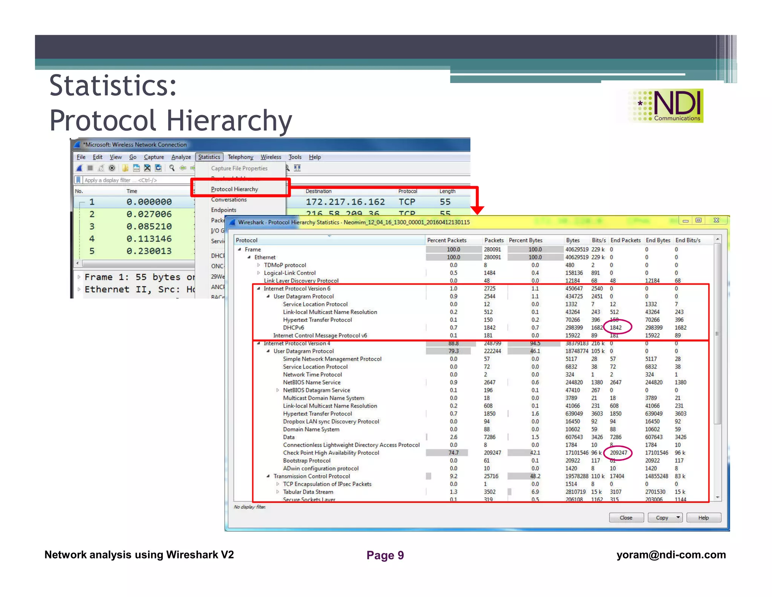Viewport: 772px width, 597px height.
Task: Click the Help button in dialog
Action: pyautogui.click(x=703, y=517)
